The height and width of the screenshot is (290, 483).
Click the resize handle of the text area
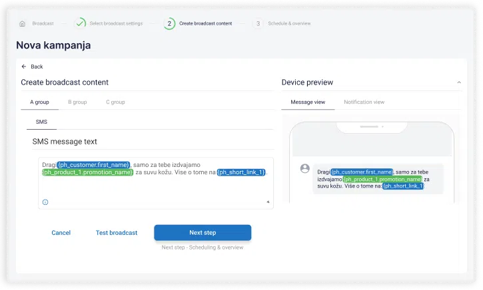(268, 202)
